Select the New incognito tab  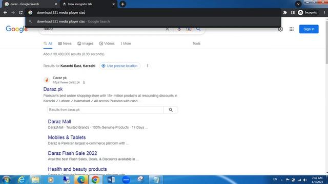coord(88,4)
